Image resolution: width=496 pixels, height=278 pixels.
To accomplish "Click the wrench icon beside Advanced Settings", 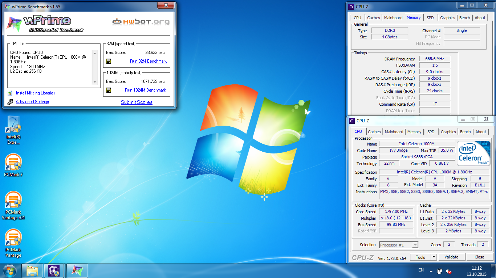I will [x=10, y=102].
